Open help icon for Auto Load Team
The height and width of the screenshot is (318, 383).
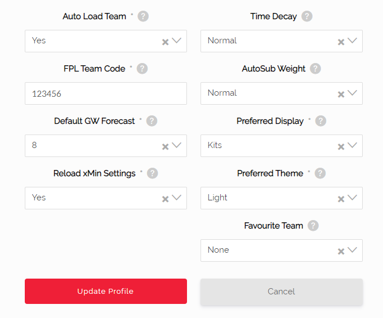143,16
